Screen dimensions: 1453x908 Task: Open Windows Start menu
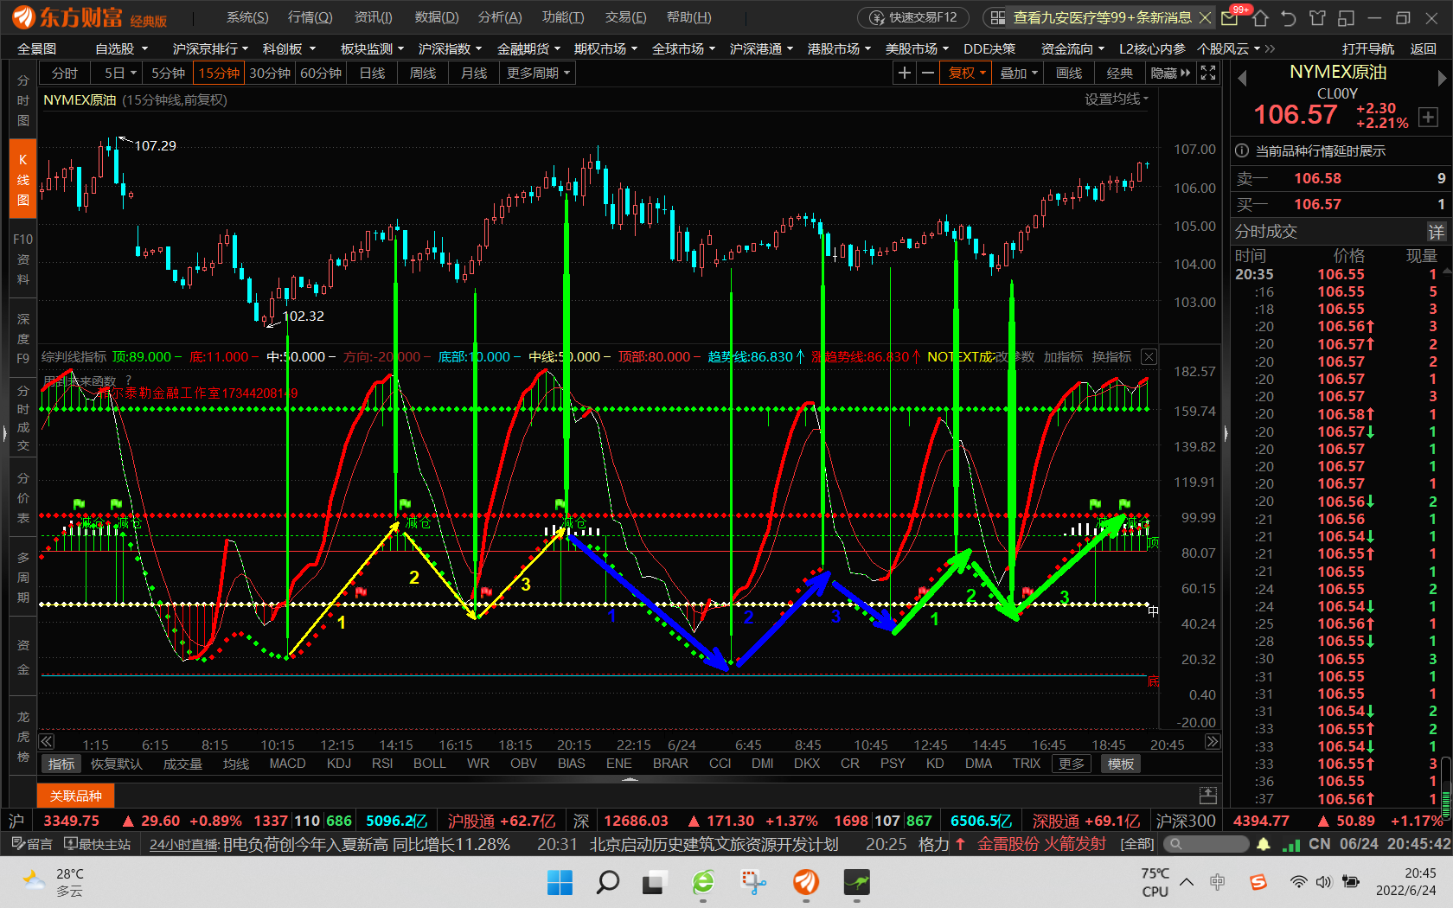[x=560, y=882]
